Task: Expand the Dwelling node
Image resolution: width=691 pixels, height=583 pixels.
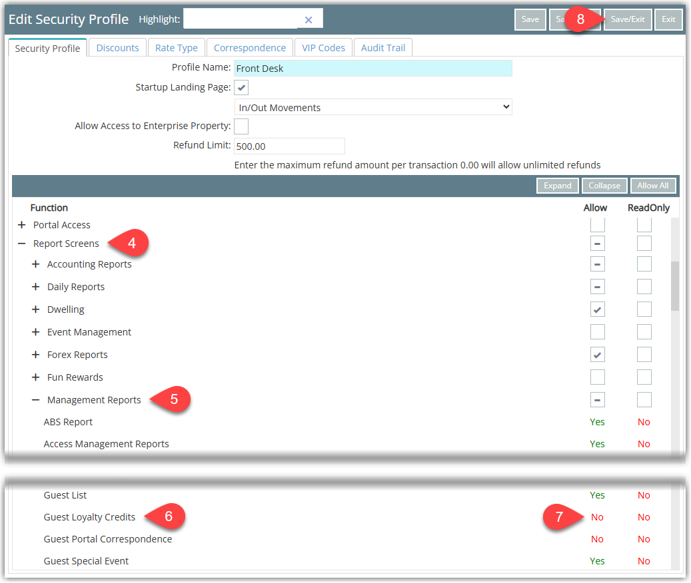Action: click(36, 309)
